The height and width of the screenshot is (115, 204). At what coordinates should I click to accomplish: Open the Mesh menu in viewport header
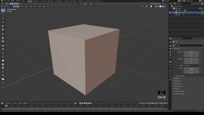(35, 6)
